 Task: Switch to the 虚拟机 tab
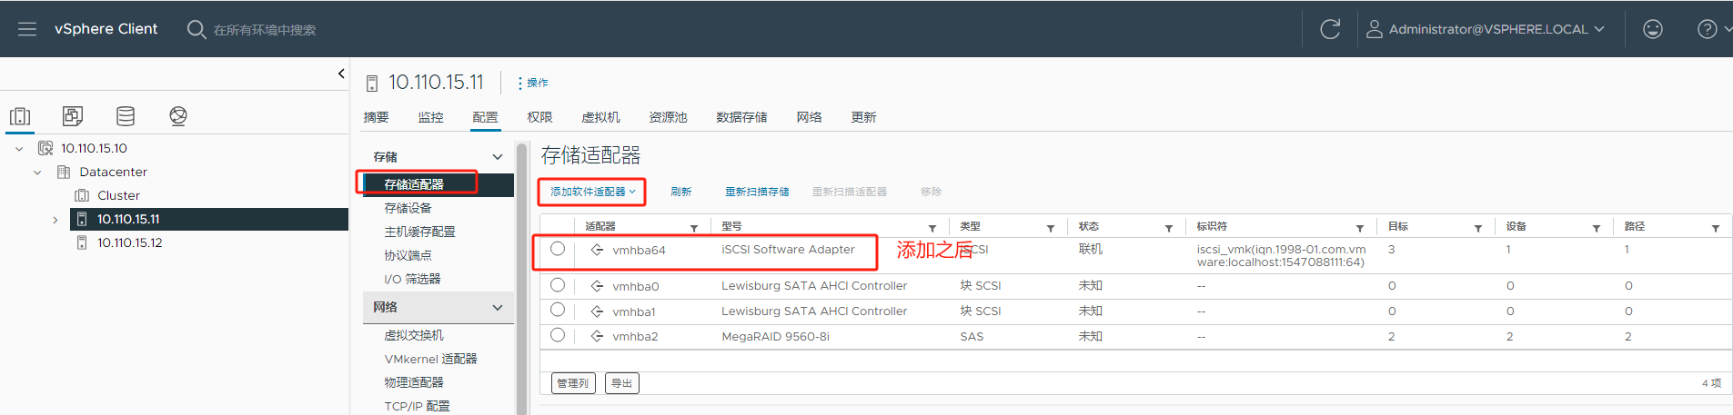600,117
